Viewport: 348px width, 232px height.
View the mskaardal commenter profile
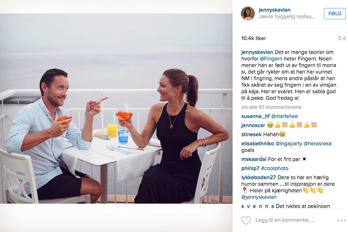pyautogui.click(x=254, y=159)
